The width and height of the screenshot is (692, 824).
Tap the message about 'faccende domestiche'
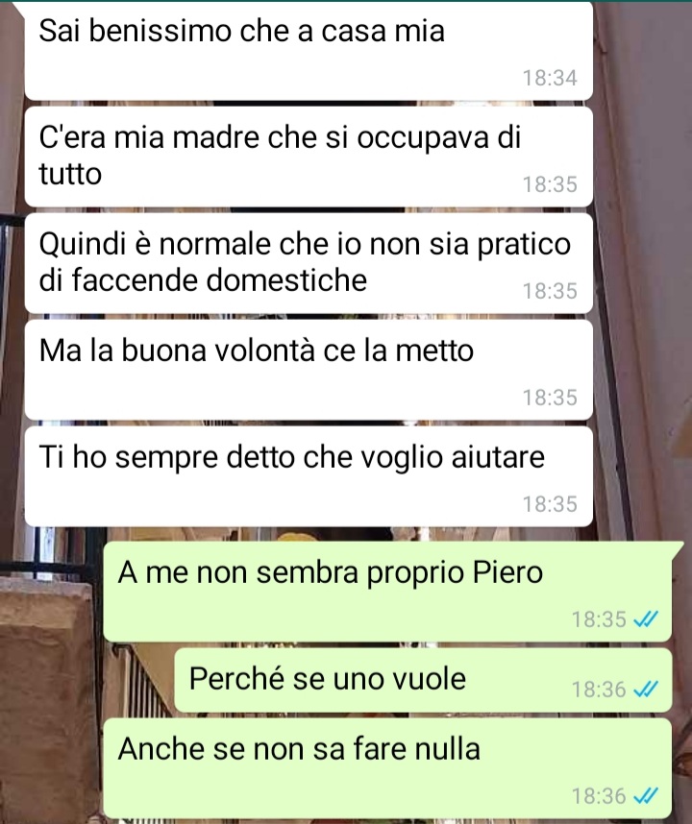309,263
